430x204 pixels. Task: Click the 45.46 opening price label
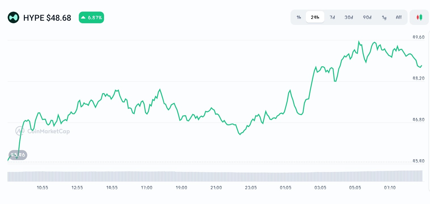click(18, 155)
